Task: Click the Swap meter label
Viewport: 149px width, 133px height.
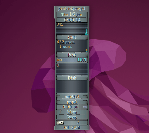Action: [x=72, y=117]
